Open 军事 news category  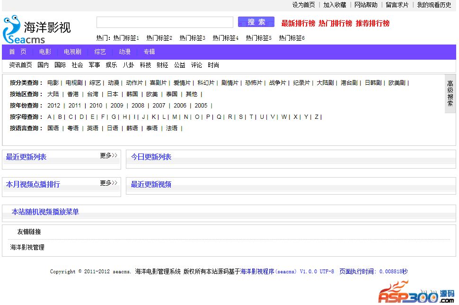point(94,65)
